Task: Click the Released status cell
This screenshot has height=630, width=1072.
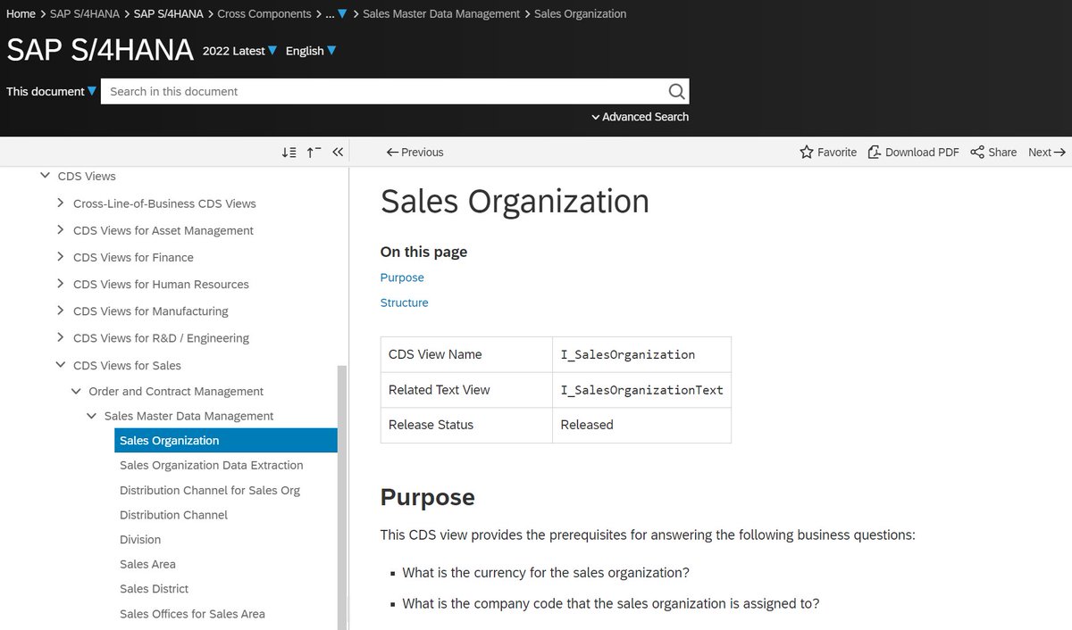Action: point(641,426)
